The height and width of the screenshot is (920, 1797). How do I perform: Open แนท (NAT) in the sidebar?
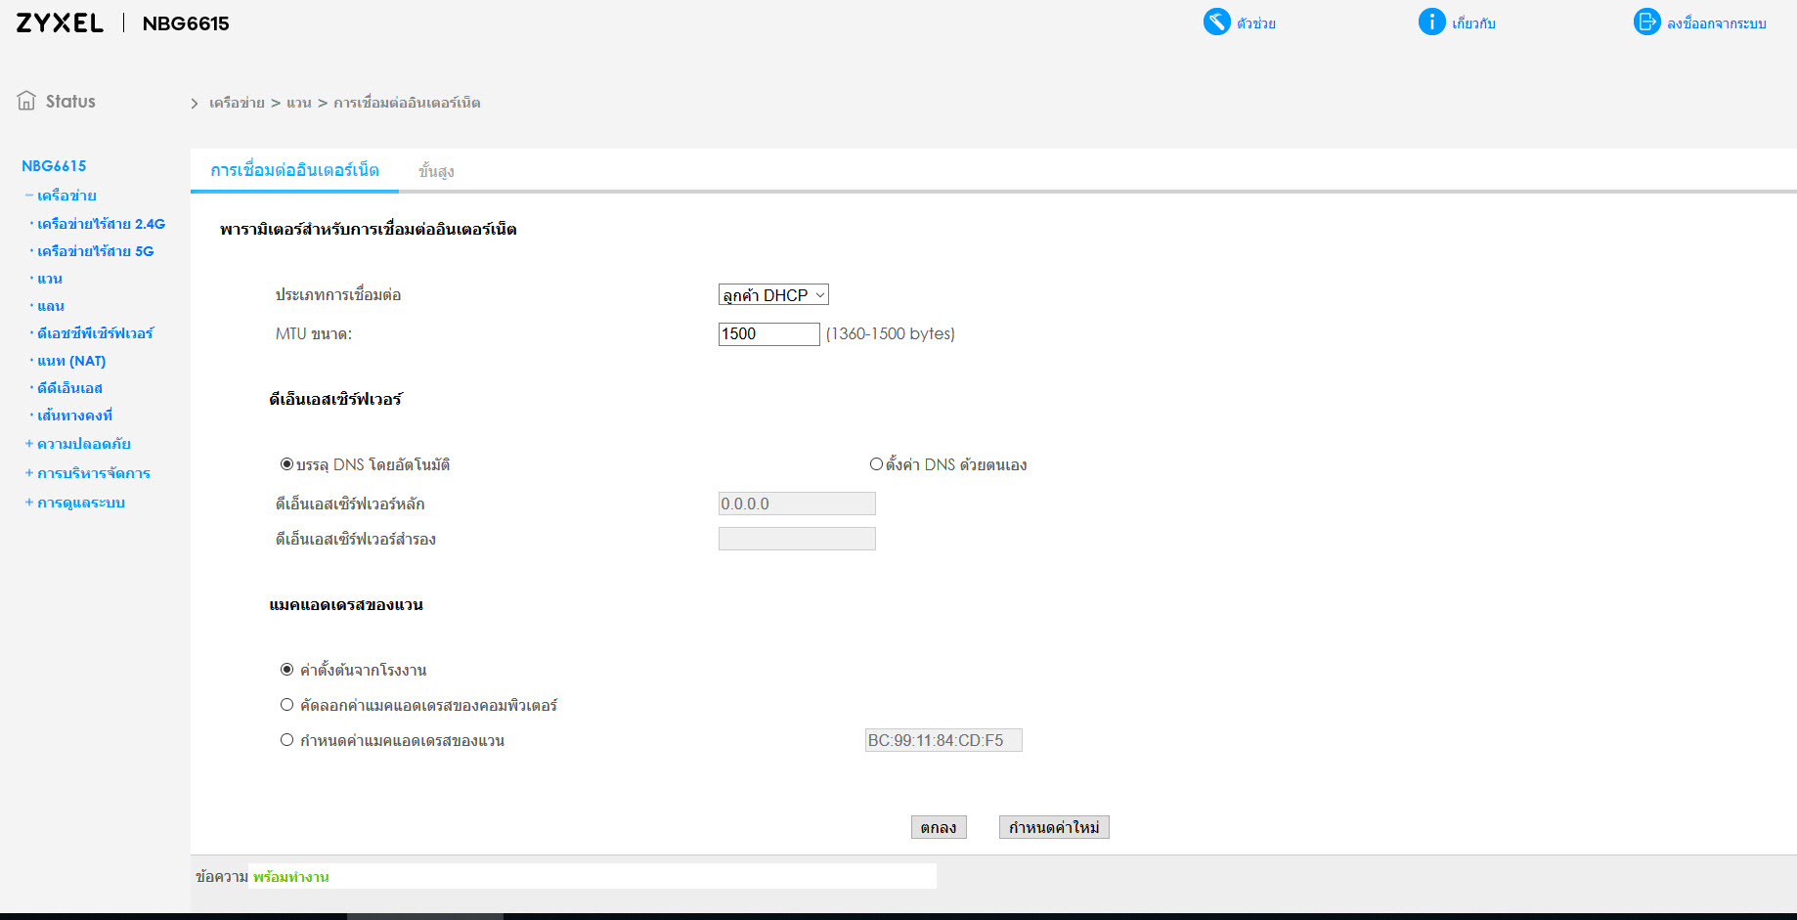click(x=71, y=361)
